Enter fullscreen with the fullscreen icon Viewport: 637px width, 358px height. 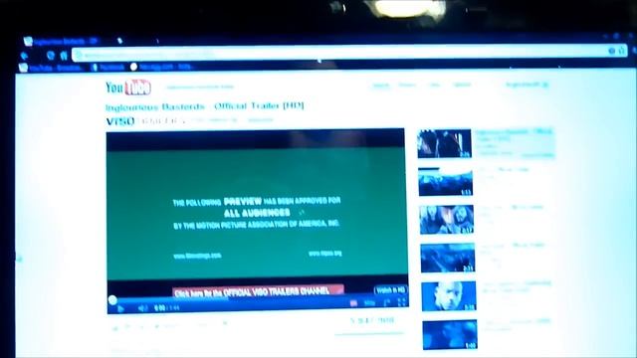(x=402, y=302)
